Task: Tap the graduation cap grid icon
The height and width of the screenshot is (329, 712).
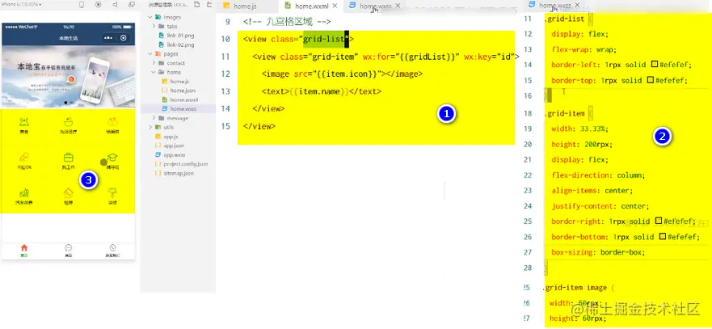Action: click(112, 158)
